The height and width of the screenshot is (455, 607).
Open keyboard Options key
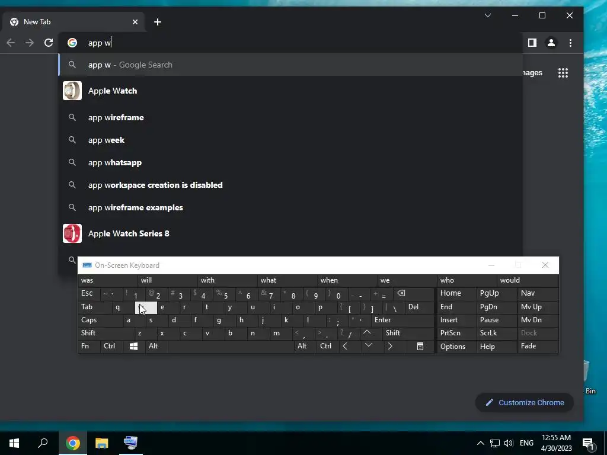click(457, 346)
